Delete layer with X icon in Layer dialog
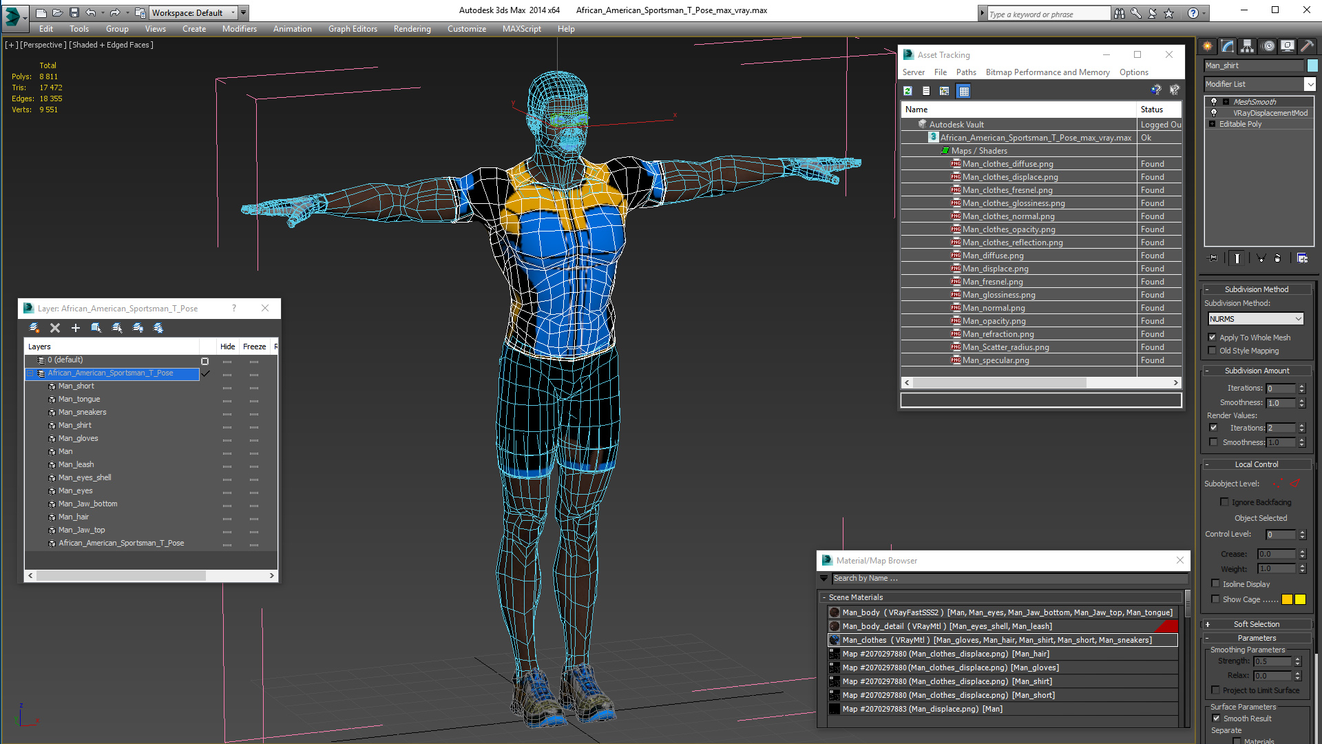 [55, 328]
